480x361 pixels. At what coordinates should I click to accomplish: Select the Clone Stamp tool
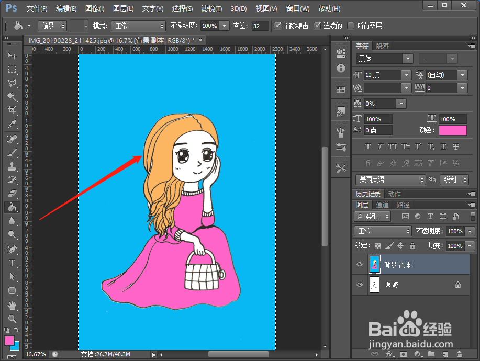pos(12,166)
